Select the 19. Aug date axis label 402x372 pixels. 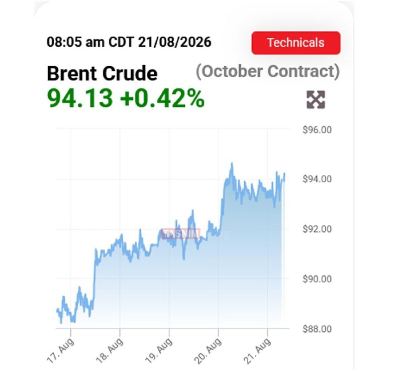coord(159,350)
